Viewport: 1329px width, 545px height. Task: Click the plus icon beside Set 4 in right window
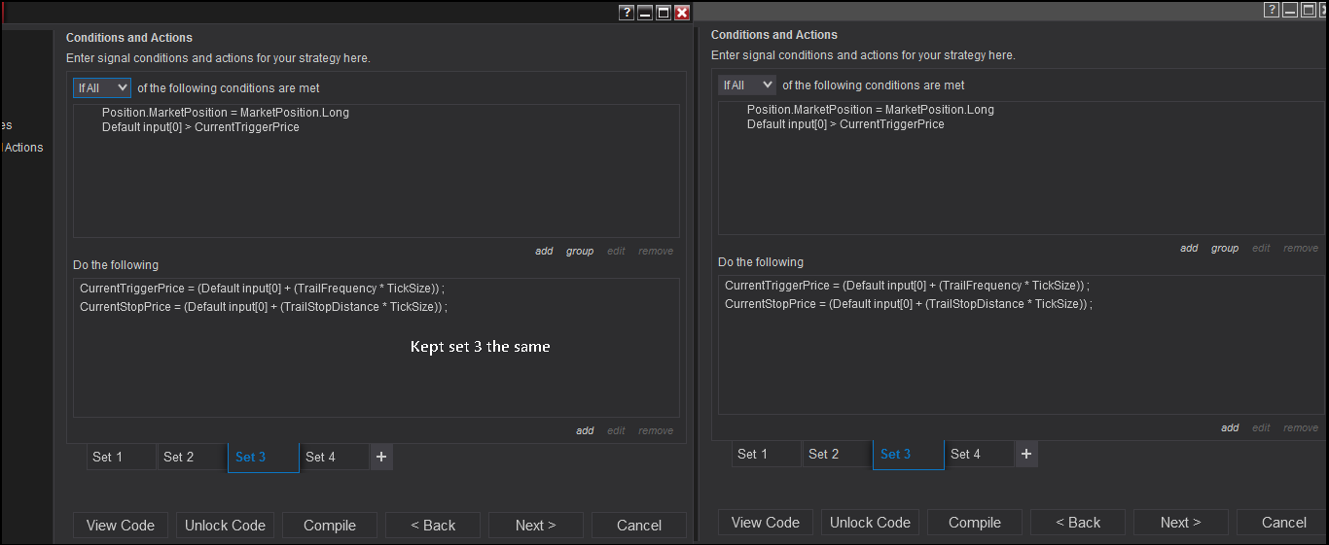point(1026,454)
